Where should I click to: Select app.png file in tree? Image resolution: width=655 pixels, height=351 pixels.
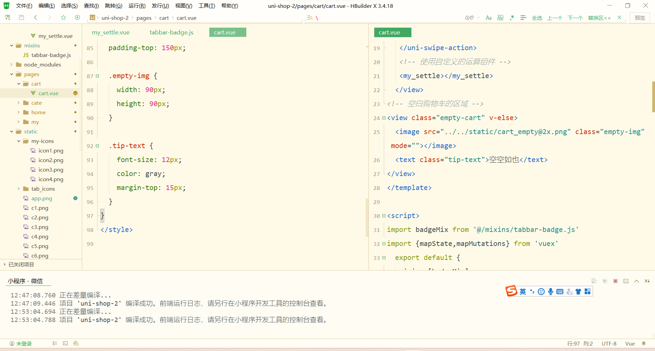(x=42, y=198)
